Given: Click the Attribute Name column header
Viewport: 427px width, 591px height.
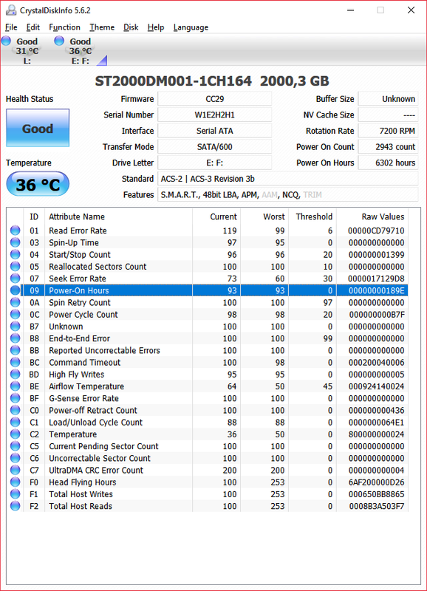Looking at the screenshot, I should click(118, 216).
